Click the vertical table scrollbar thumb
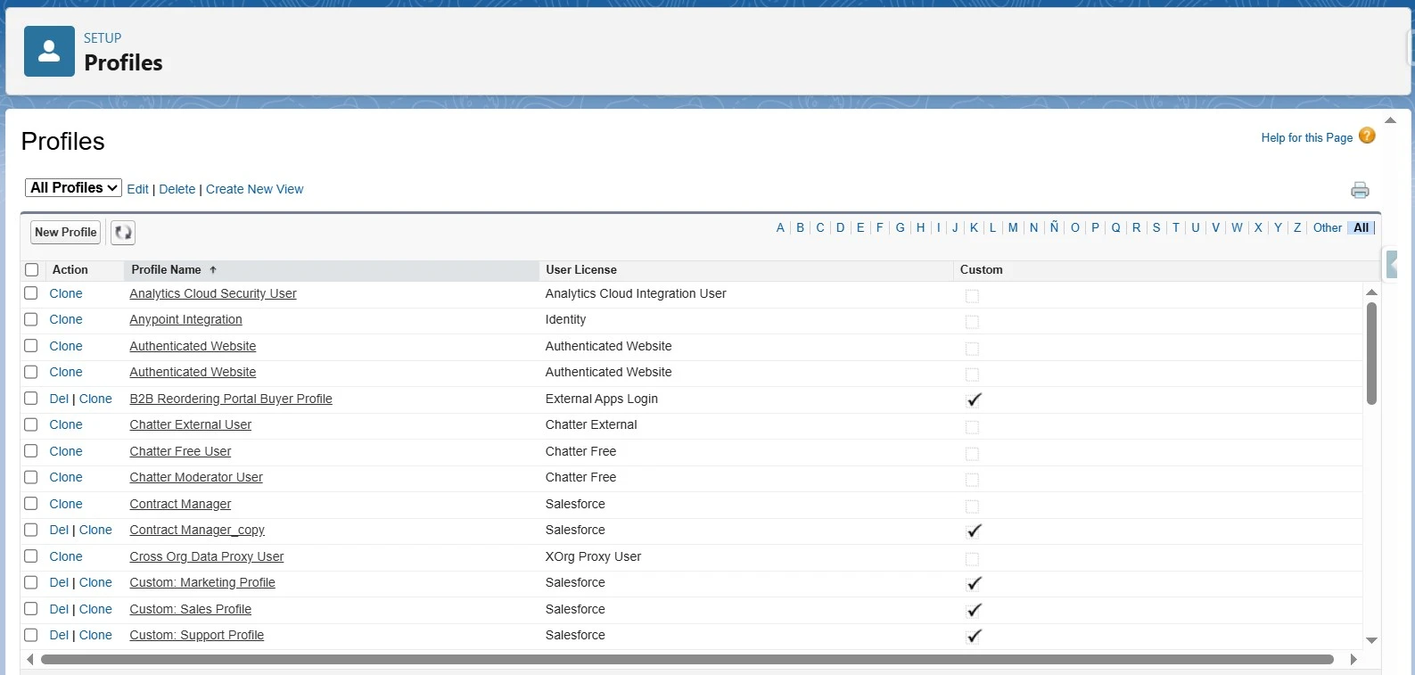 point(1371,353)
